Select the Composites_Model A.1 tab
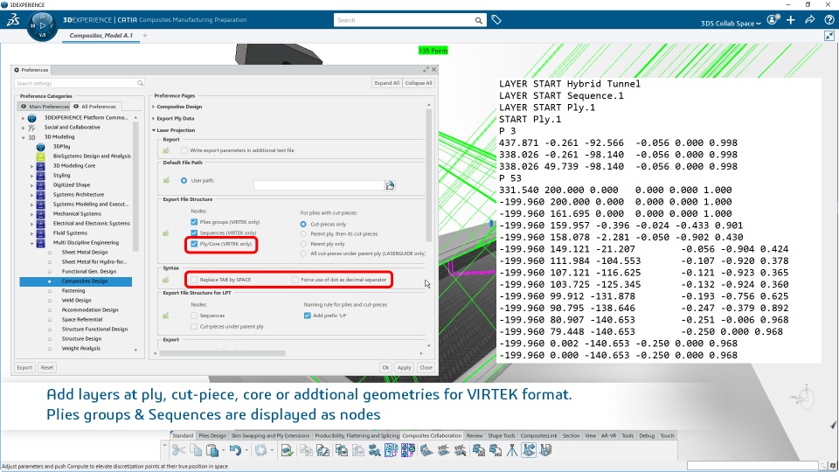This screenshot has width=839, height=472. point(101,35)
